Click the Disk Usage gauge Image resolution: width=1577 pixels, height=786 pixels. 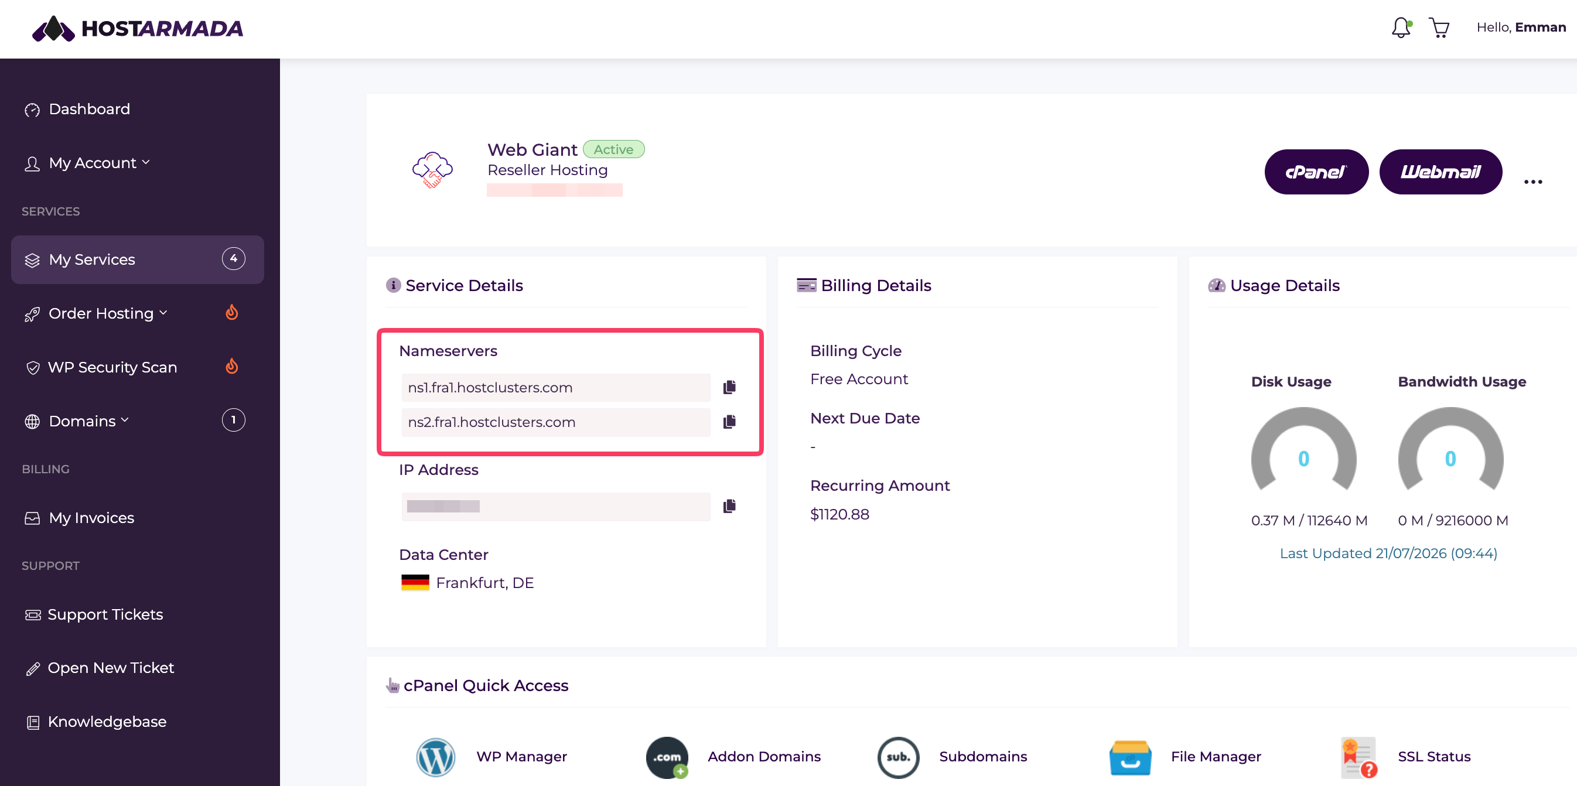point(1303,450)
